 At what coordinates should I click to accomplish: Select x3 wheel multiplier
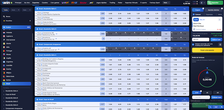[x=218, y=92]
